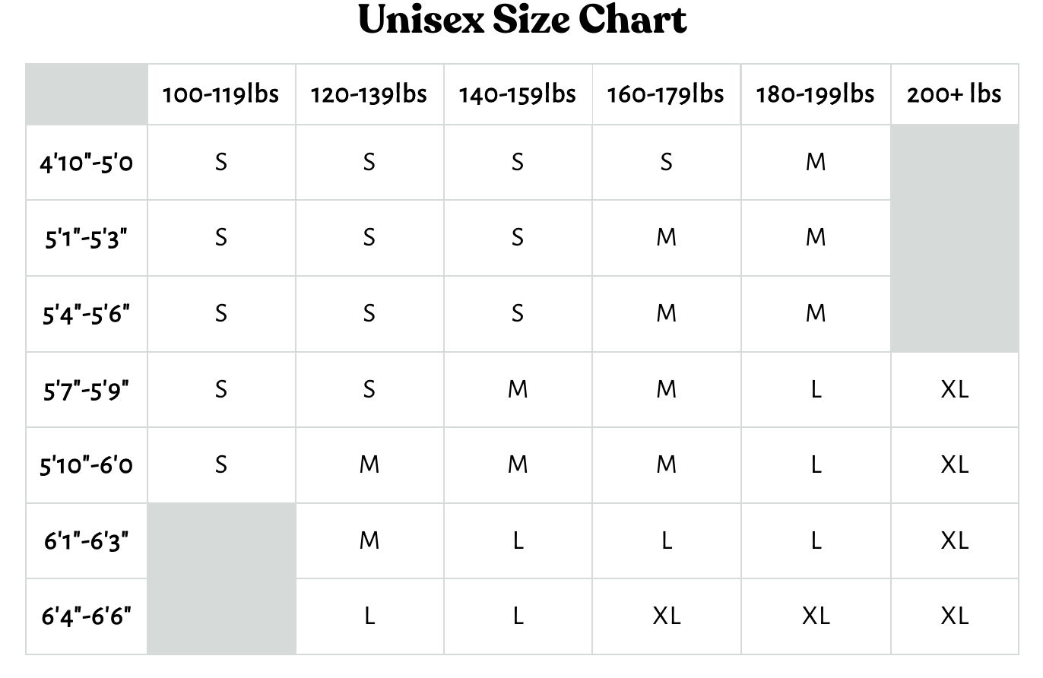
Task: Select the 4'10"-5'0 height row label
Action: pyautogui.click(x=86, y=163)
